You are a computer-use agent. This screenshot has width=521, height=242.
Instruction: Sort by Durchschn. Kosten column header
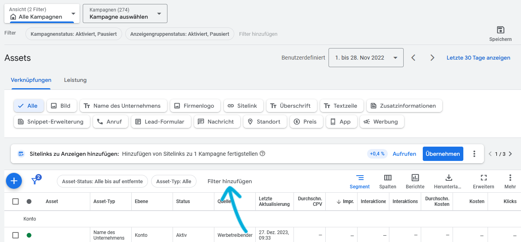click(x=437, y=201)
